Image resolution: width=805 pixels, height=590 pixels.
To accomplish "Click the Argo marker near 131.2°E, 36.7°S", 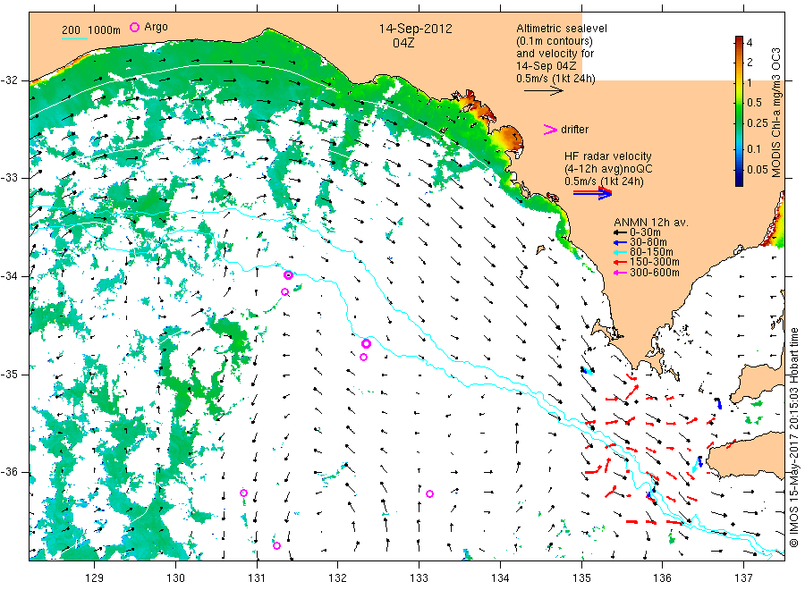I will (x=276, y=546).
